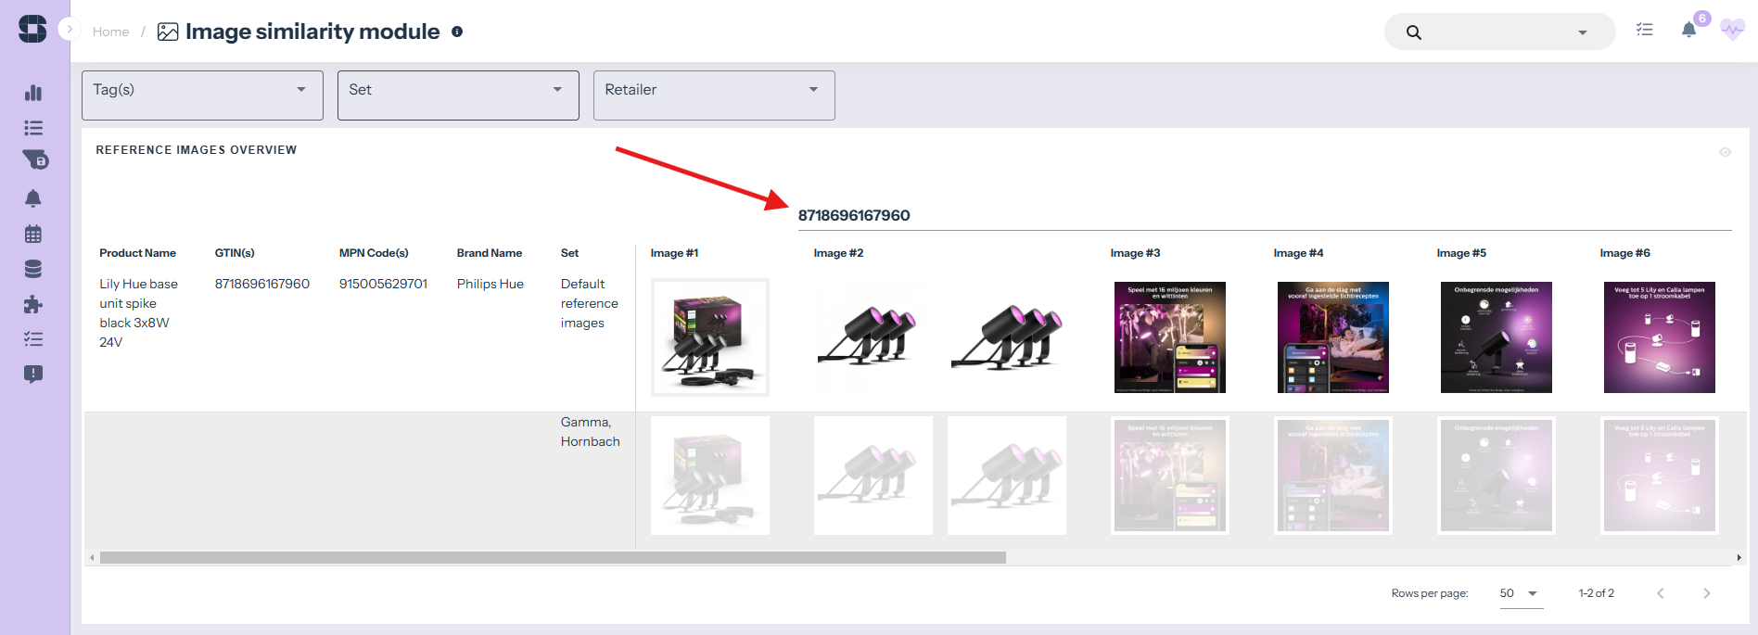Open the feedback exclamation bubble icon

[x=33, y=375]
